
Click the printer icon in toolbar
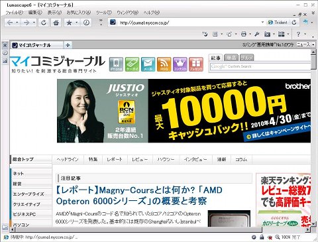[x=244, y=34]
